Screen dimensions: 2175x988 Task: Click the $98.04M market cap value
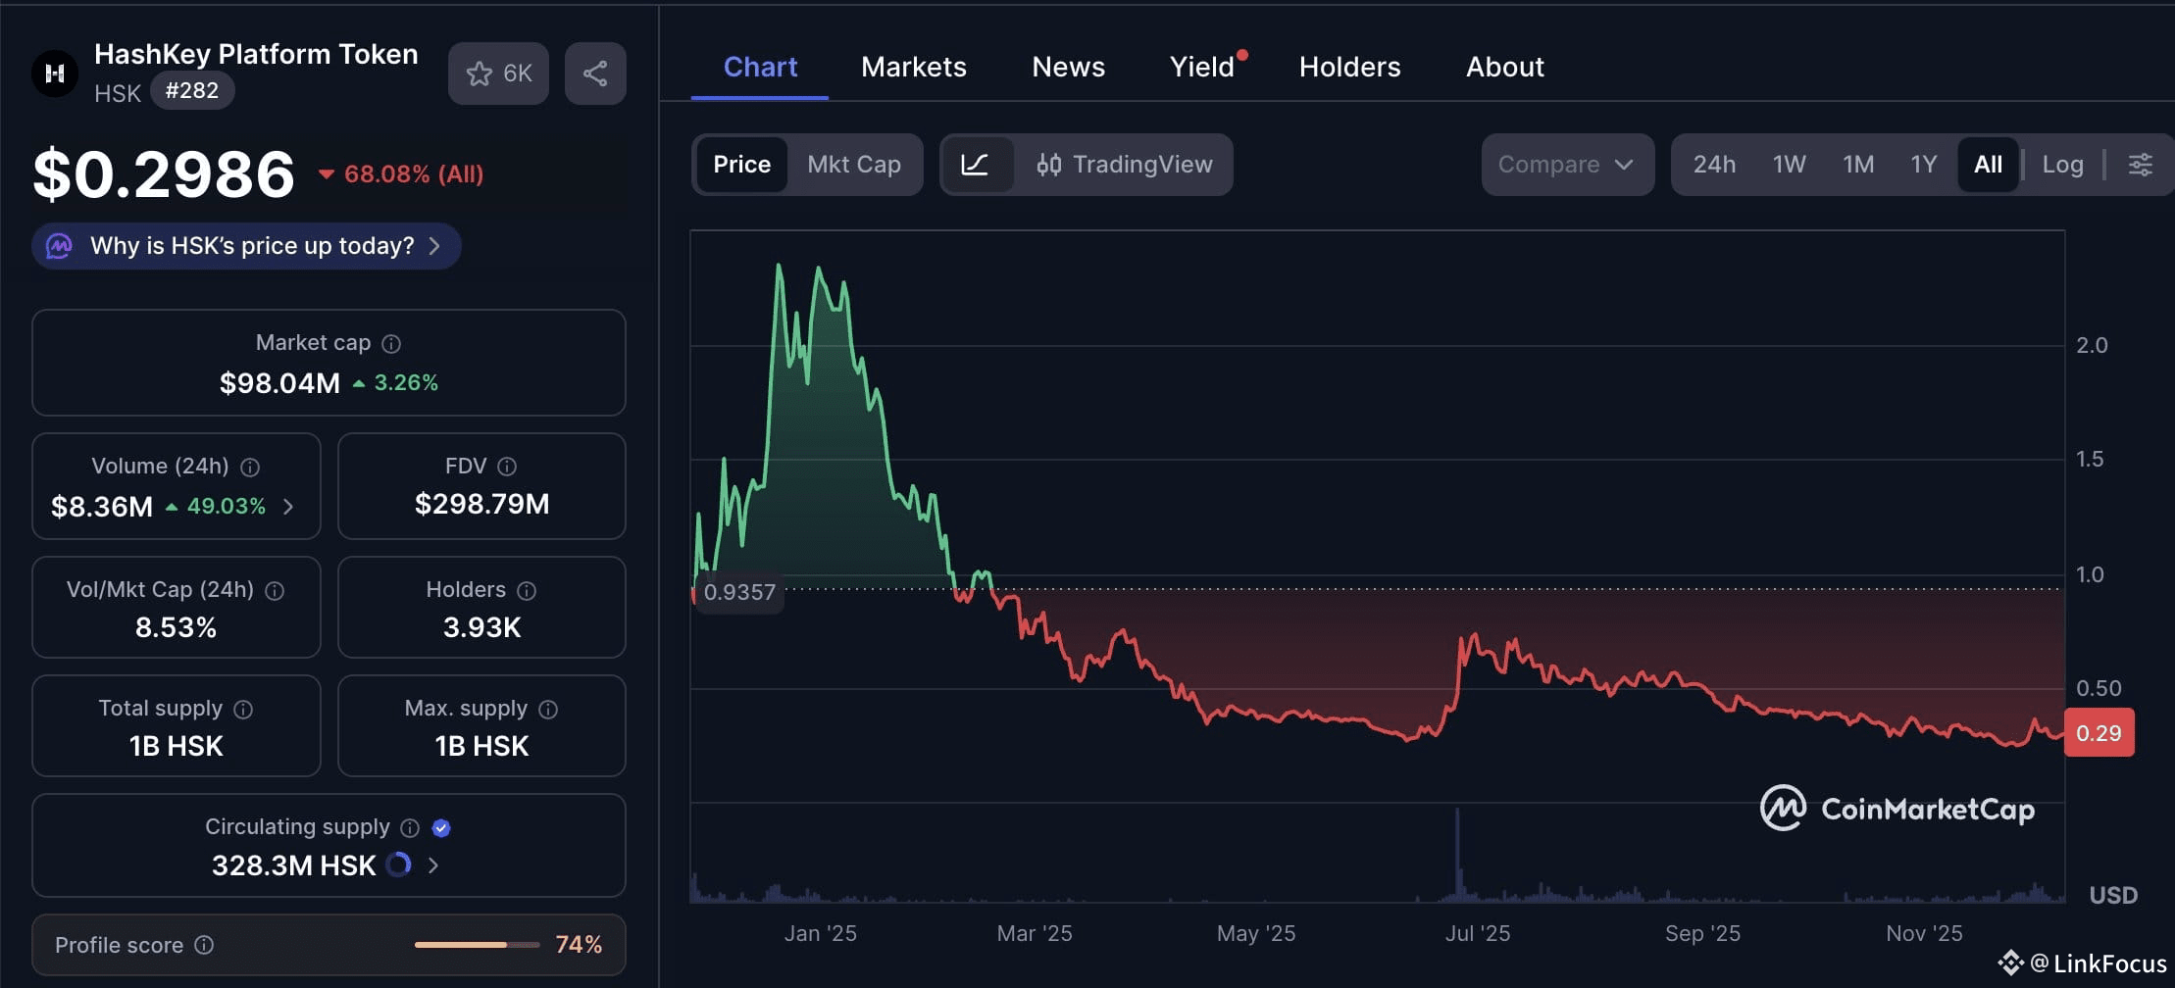tap(279, 383)
